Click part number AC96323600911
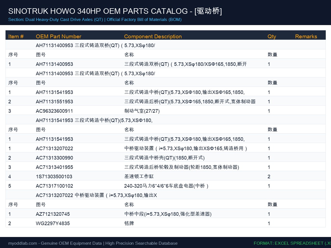 coord(54,111)
